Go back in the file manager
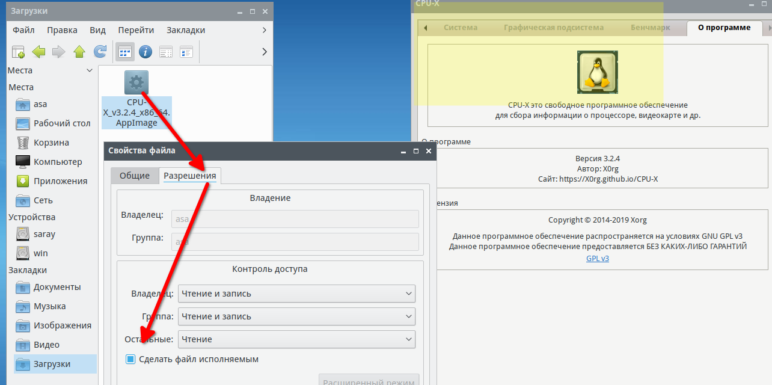The height and width of the screenshot is (385, 772). pyautogui.click(x=39, y=52)
